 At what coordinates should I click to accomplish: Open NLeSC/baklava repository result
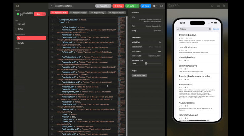(197, 106)
